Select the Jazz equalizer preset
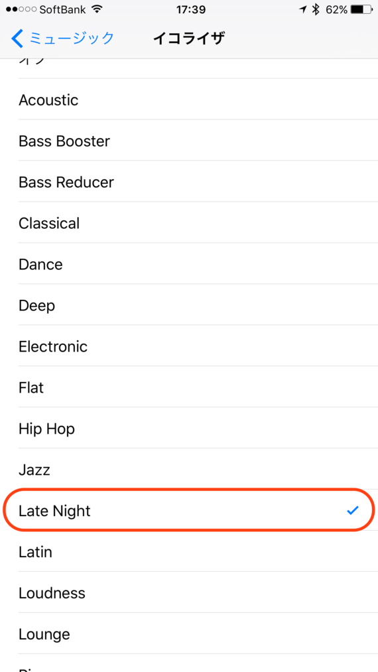Screen dimensions: 378x672 pyautogui.click(x=189, y=470)
